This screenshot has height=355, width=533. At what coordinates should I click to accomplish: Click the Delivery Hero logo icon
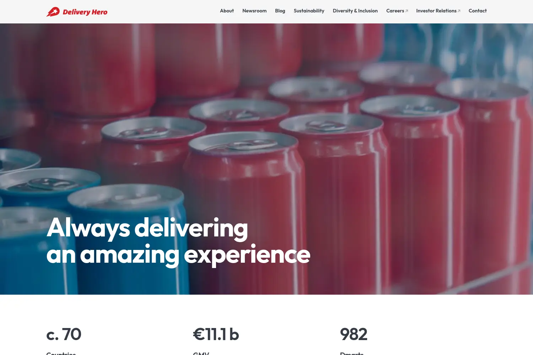coord(53,12)
